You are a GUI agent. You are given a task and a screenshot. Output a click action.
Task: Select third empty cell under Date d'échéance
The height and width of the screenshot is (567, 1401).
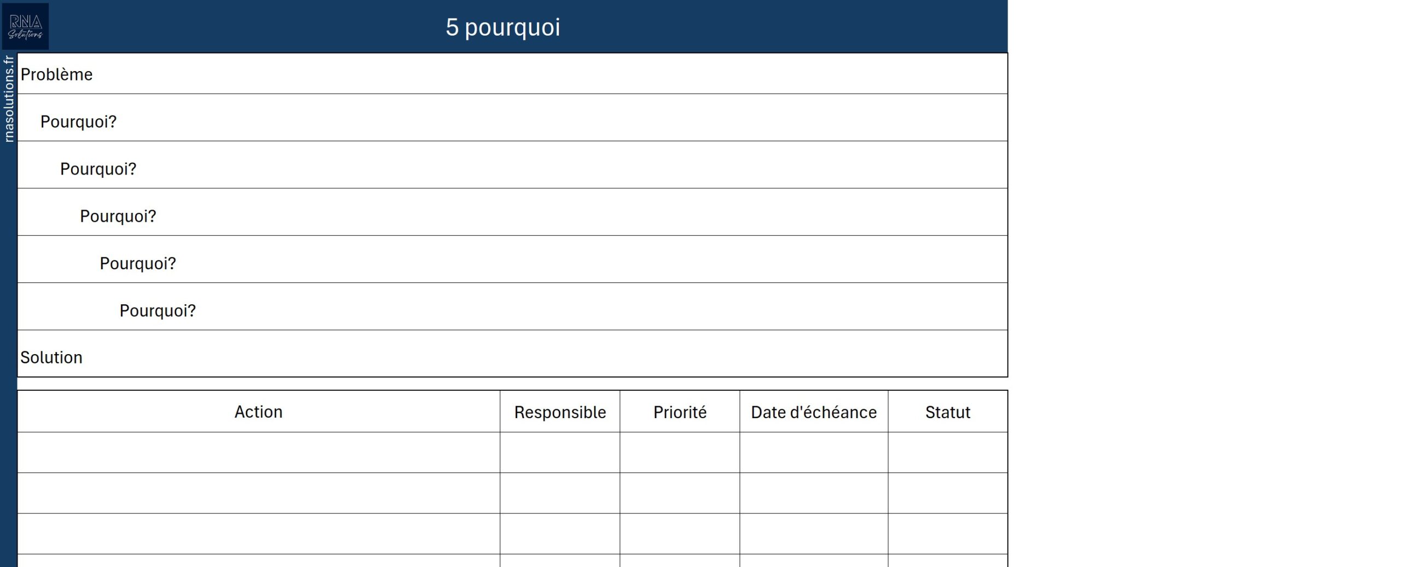tap(814, 534)
